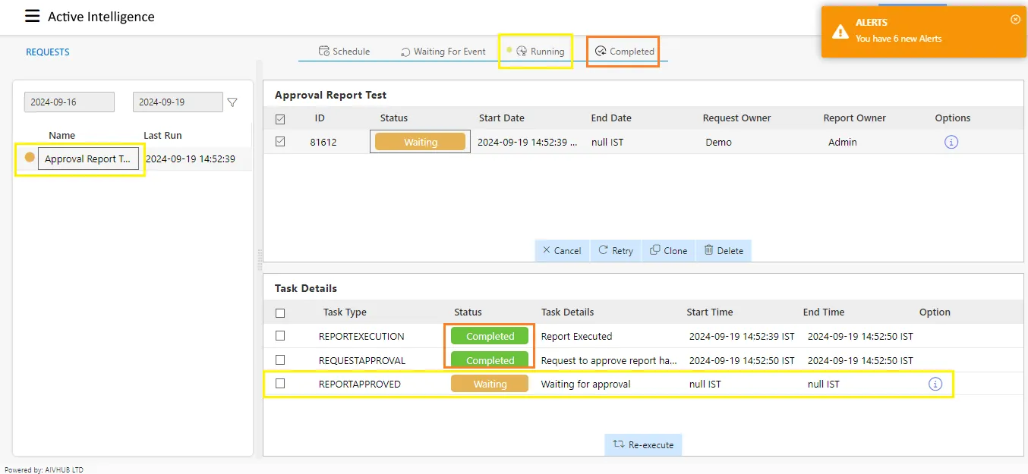Open the hamburger navigation menu
The width and height of the screenshot is (1028, 474).
point(32,16)
